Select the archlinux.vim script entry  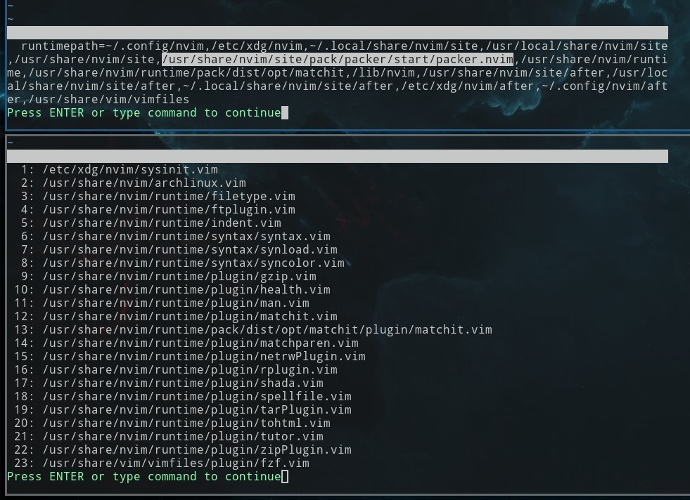pos(144,183)
